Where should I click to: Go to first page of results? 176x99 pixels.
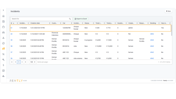[12, 62]
